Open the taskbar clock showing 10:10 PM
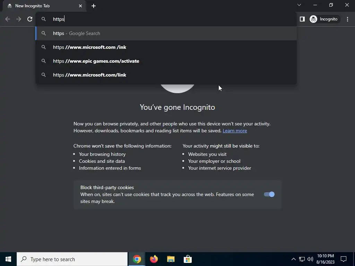 (x=326, y=259)
